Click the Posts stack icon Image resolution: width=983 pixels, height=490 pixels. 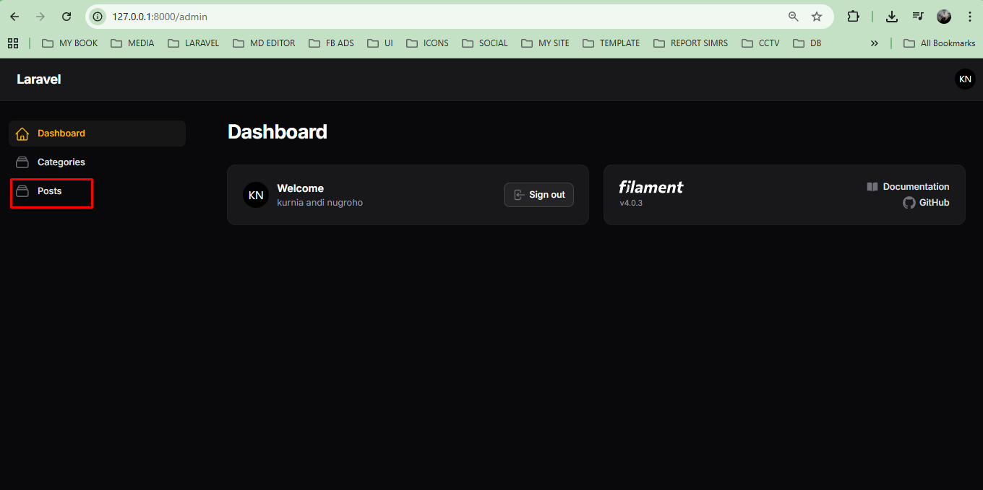point(22,191)
